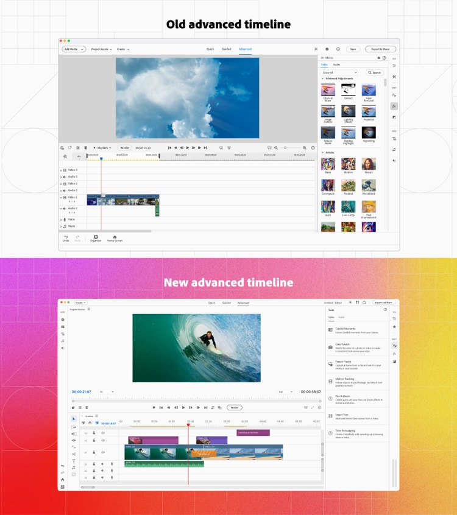Screen dimensions: 457x515
Task: Open Organizer in old timeline window
Action: click(x=96, y=238)
